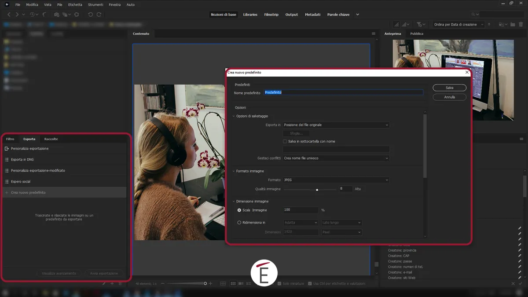Screen dimensions: 528x297
Task: Click the back navigation arrow icon
Action: [x=10, y=14]
